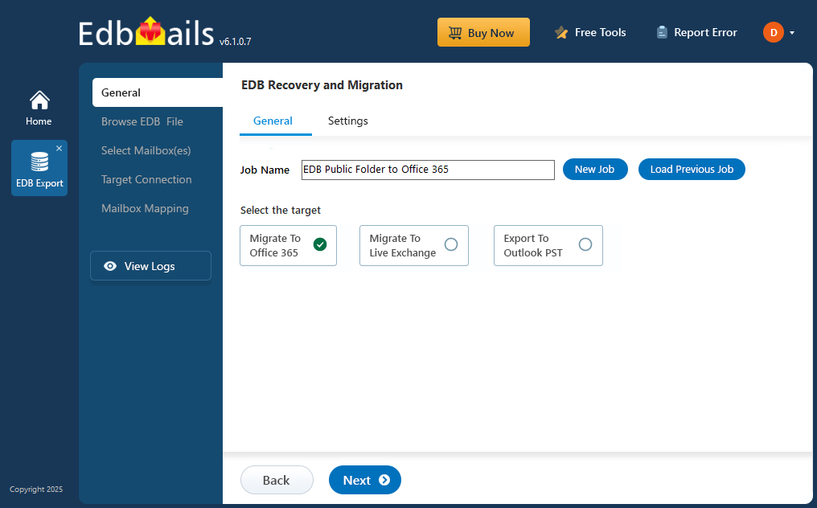Click the Job Name input field
Viewport: 817px width, 508px height.
coord(428,170)
